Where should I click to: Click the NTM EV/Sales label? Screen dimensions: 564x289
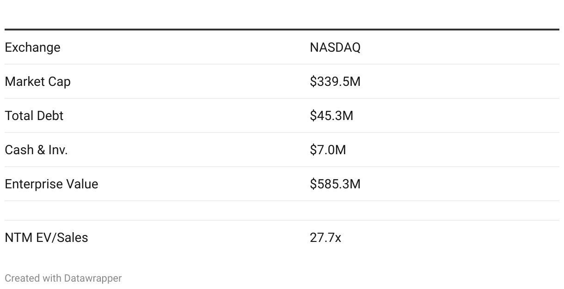[46, 238]
